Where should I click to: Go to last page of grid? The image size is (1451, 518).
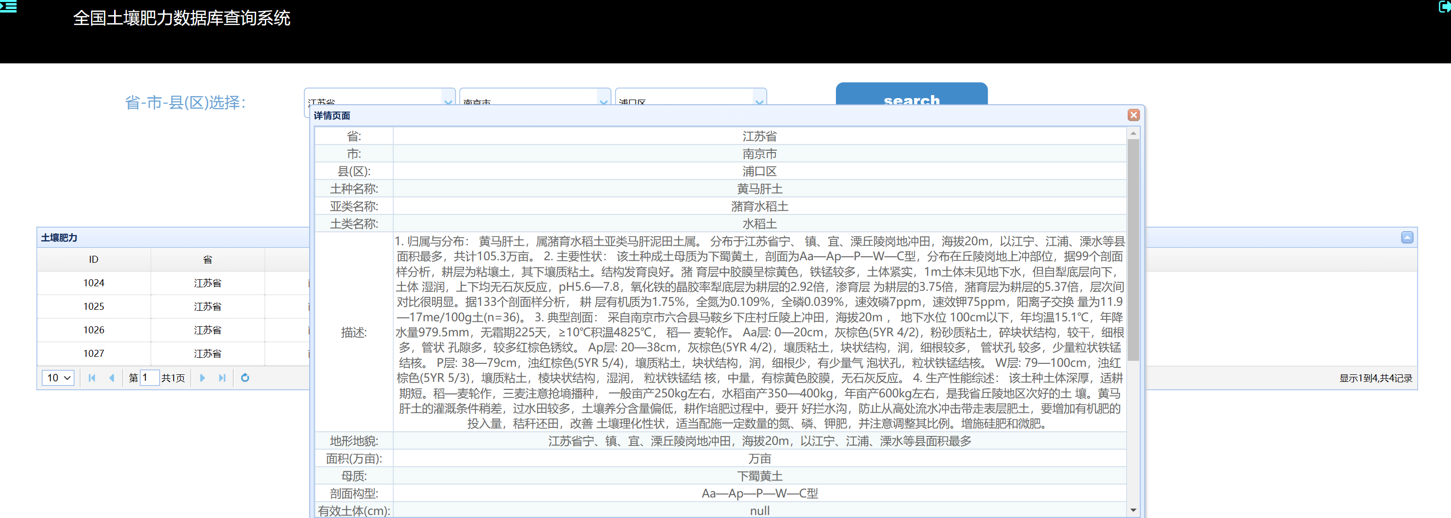(222, 378)
